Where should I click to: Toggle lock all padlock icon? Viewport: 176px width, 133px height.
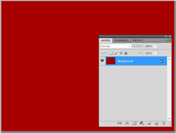[126, 53]
